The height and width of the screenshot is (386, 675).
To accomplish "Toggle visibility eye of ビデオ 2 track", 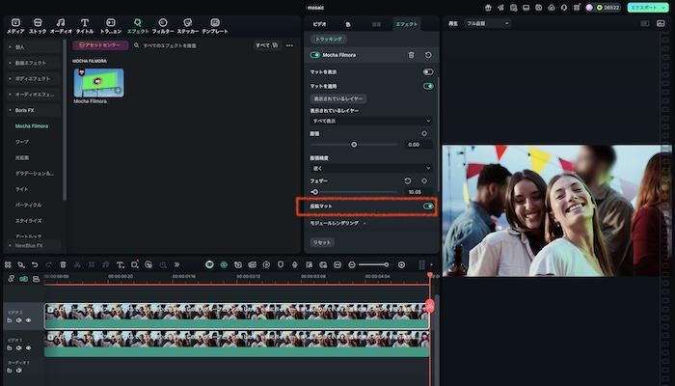I will 28,320.
